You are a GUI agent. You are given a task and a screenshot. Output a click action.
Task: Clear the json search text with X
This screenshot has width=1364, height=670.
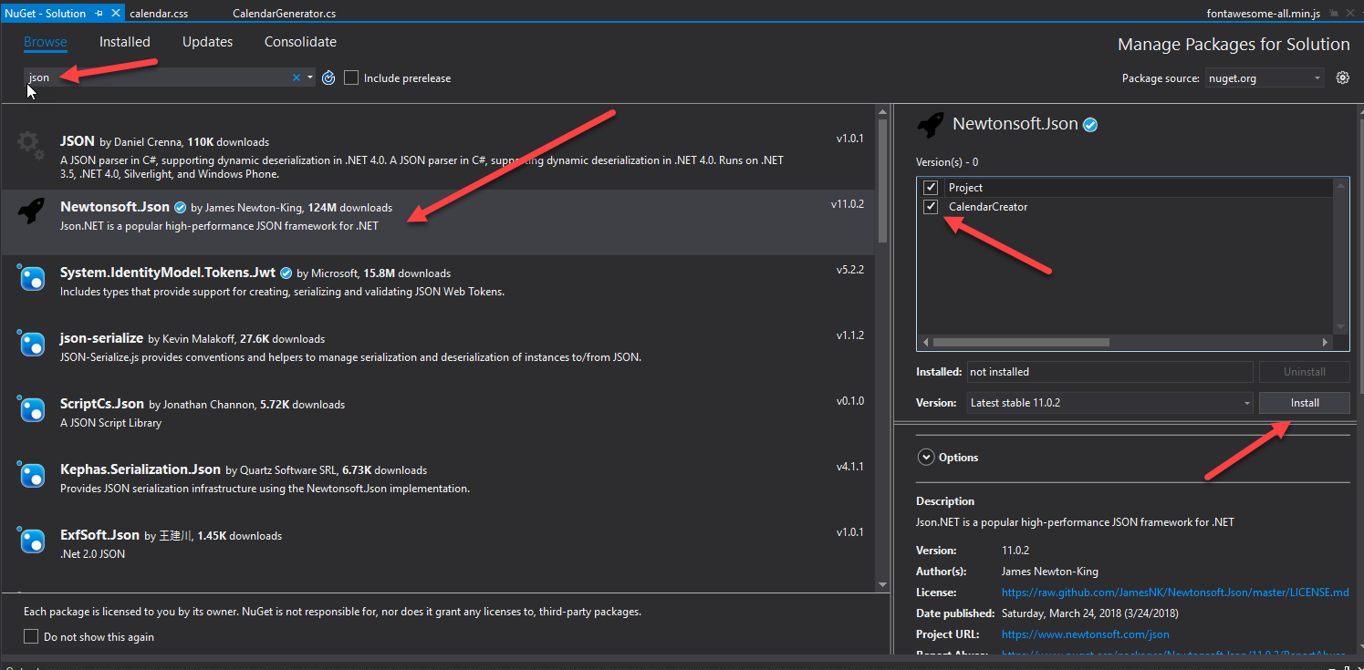coord(296,78)
